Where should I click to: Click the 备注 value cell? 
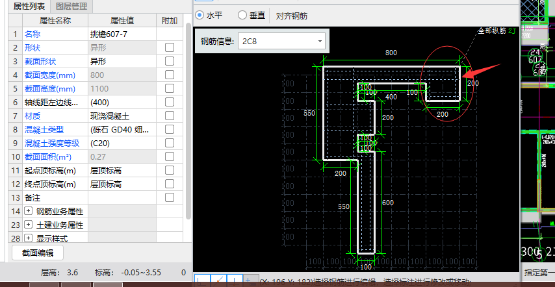[x=122, y=197]
